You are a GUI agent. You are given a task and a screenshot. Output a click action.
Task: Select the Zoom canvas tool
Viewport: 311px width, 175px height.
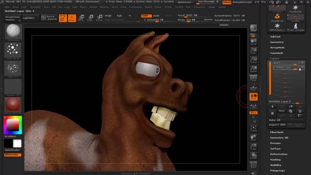[253, 51]
